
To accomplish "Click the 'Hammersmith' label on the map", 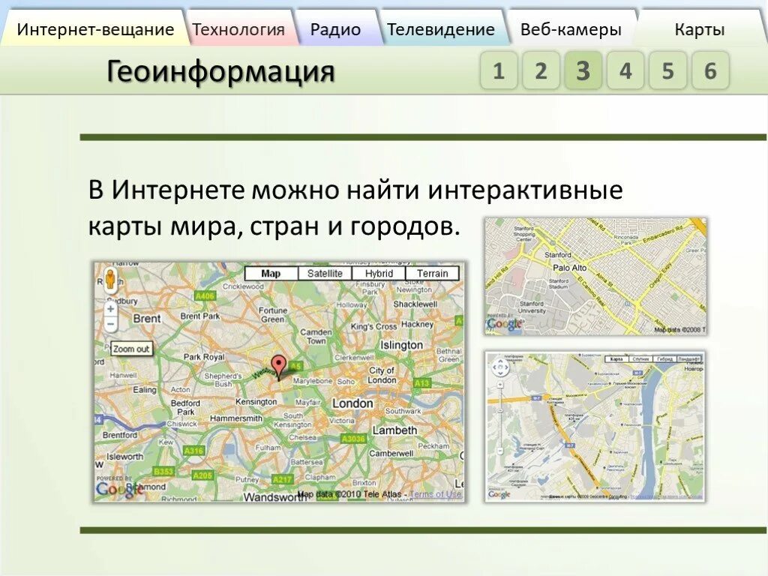I will (236, 418).
